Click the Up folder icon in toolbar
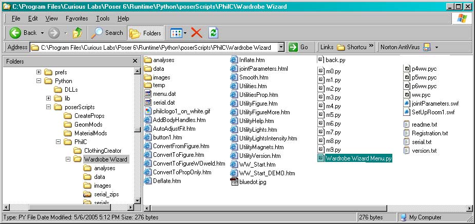475x224 pixels. point(78,33)
